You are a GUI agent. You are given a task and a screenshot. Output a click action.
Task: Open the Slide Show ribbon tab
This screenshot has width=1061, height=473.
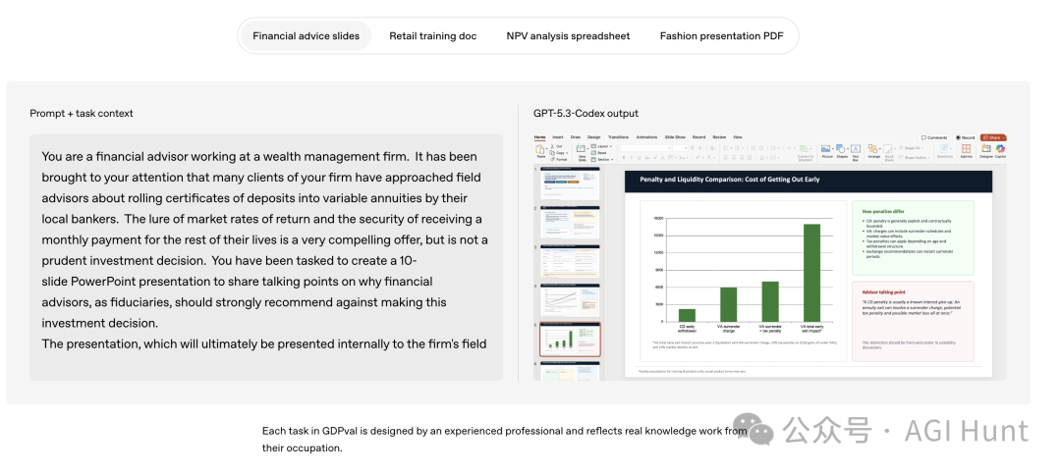pyautogui.click(x=675, y=137)
